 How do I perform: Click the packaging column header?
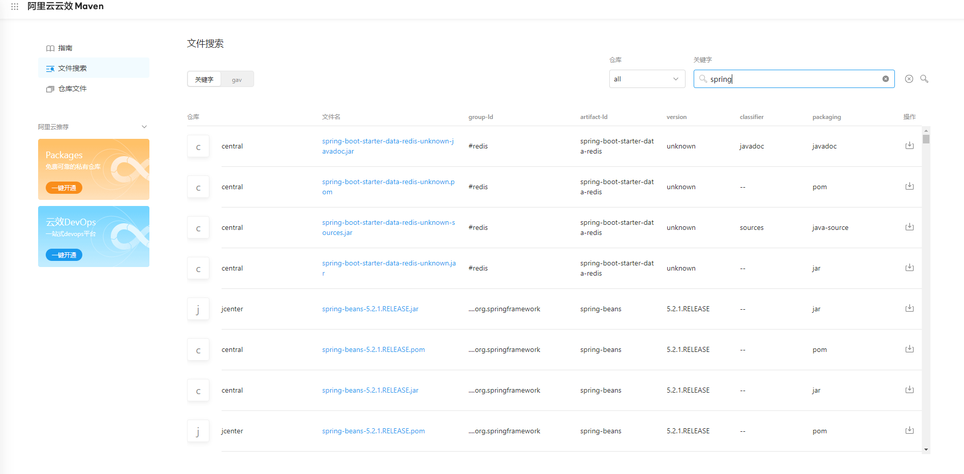(826, 117)
